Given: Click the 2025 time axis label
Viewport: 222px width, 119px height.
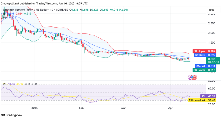Looking at the screenshot, I should tap(35, 108).
